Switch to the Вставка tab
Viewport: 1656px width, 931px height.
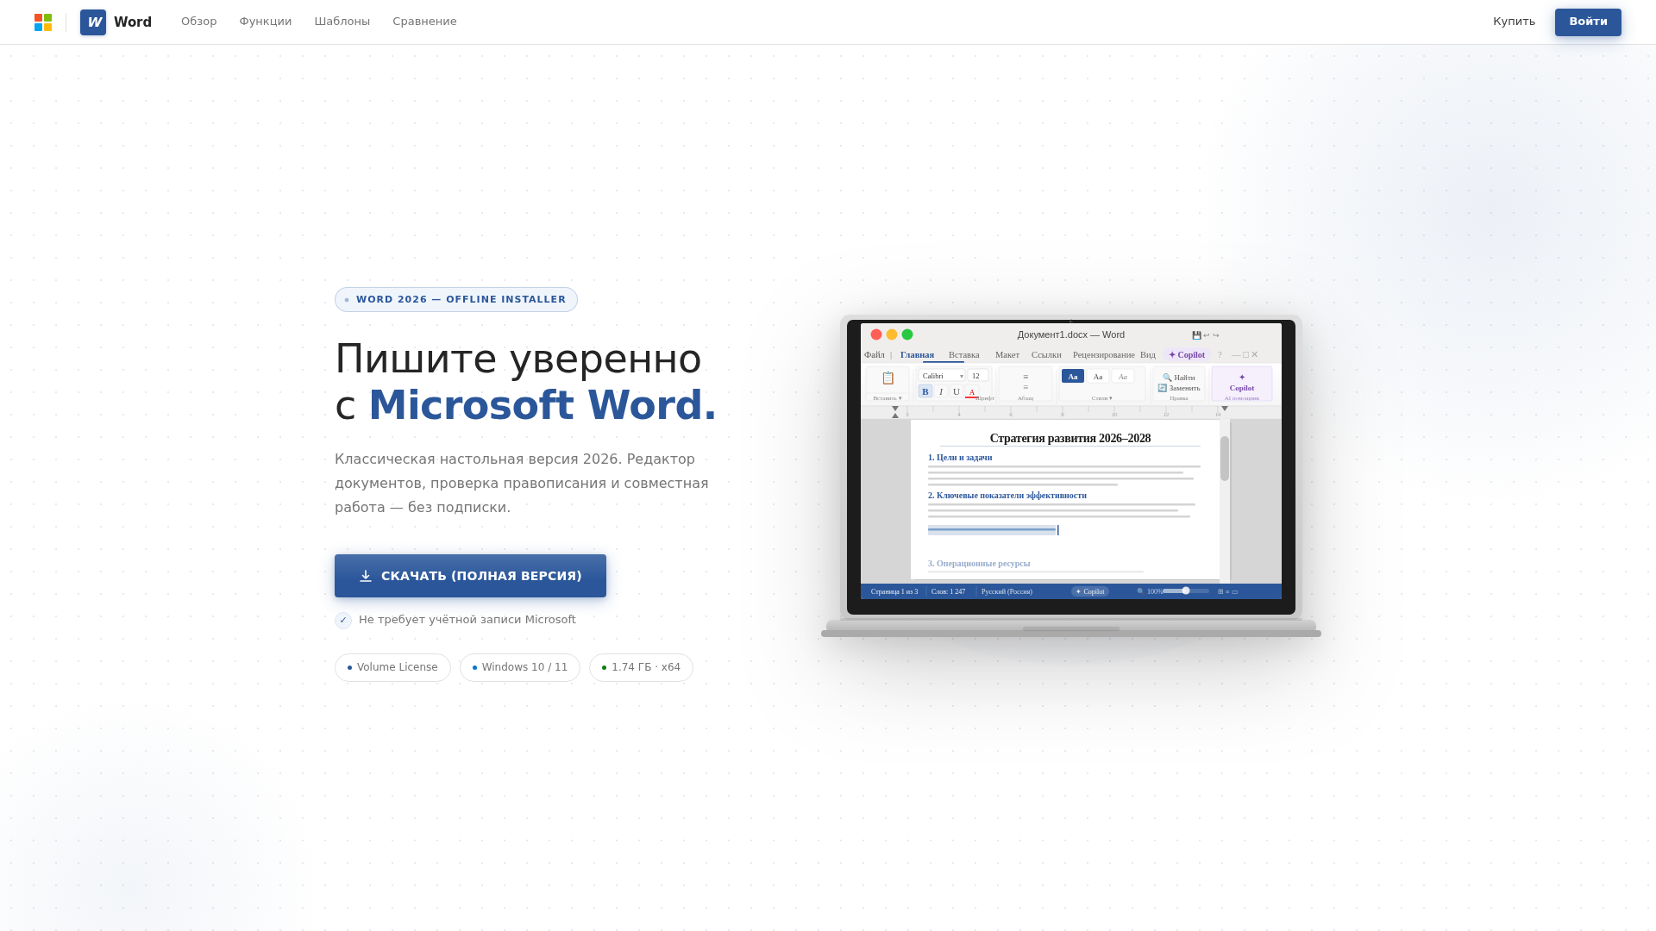[964, 355]
